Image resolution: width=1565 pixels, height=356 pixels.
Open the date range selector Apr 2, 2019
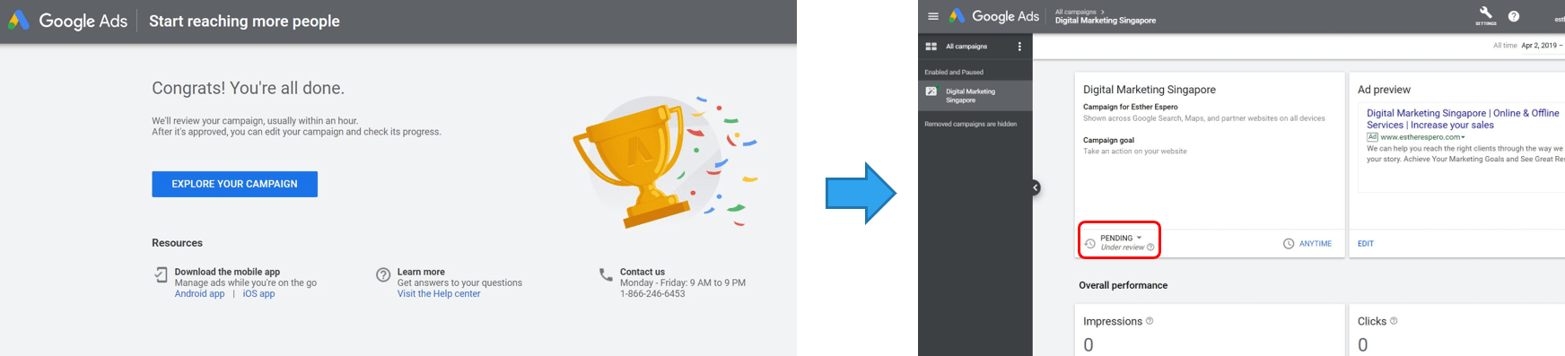[1542, 46]
